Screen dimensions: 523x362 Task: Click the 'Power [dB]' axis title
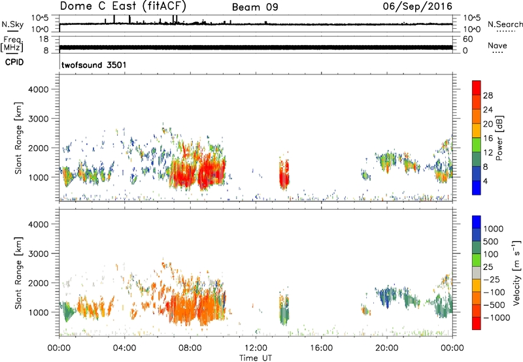point(499,138)
